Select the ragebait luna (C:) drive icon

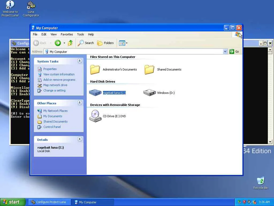click(95, 93)
